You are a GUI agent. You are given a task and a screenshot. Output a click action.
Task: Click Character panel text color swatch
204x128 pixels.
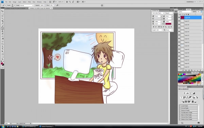[168, 24]
